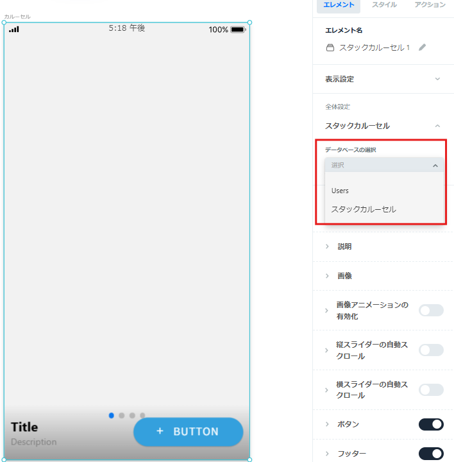Select the second carousel pagination dot
This screenshot has width=454, height=462.
point(122,415)
